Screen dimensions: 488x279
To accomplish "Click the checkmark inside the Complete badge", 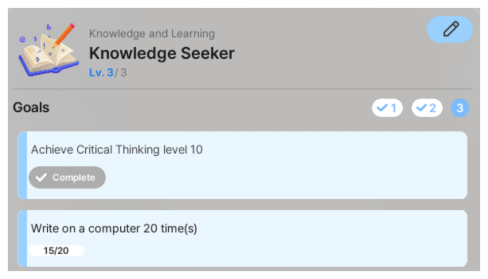I will click(x=42, y=177).
